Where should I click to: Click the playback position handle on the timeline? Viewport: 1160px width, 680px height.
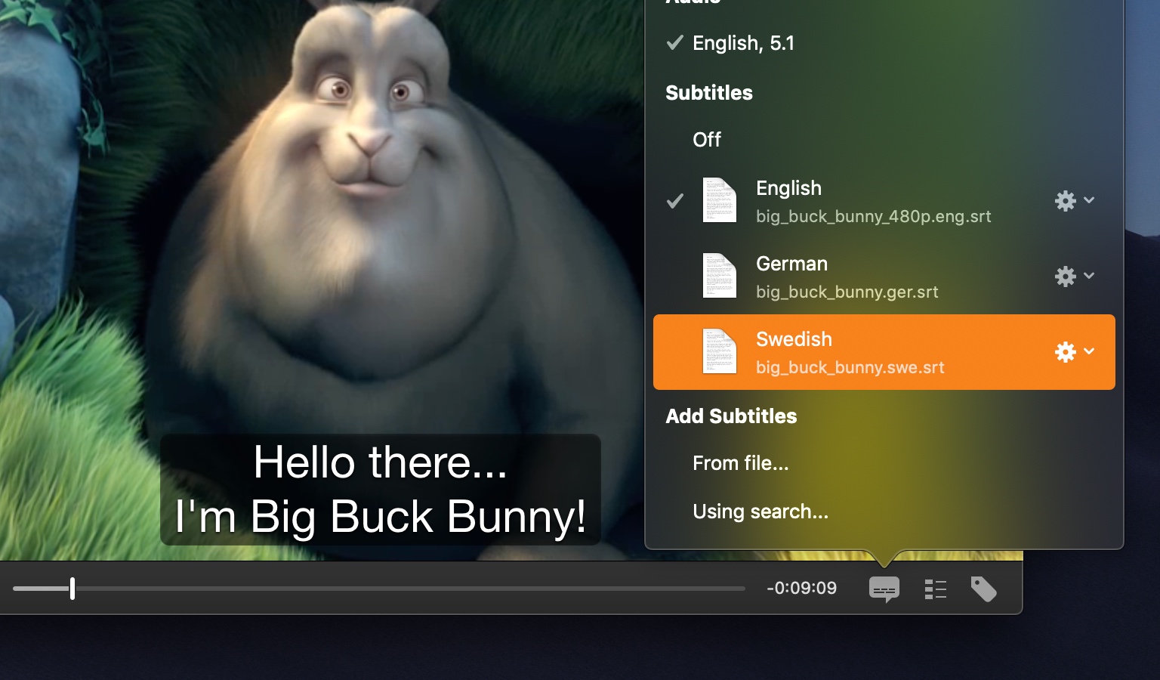[x=72, y=588]
